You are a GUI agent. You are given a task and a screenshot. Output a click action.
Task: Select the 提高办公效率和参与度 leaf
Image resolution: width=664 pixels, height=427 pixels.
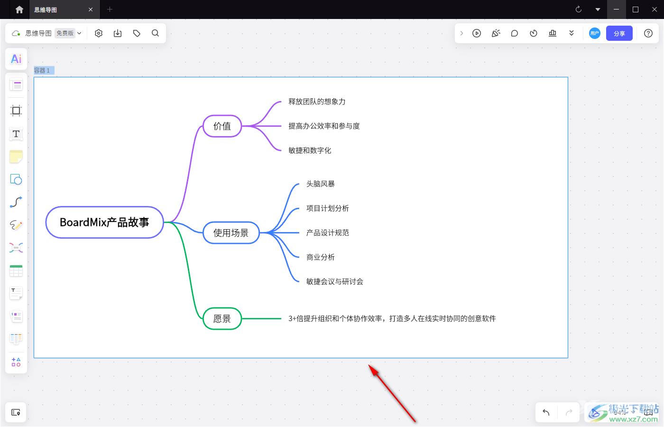coord(324,126)
